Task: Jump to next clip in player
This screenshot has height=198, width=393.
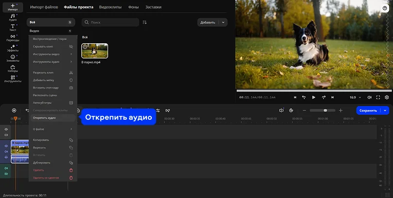Action: point(333,97)
